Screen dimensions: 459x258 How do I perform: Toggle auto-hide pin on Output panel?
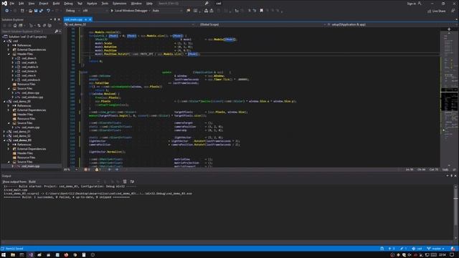tap(451, 176)
